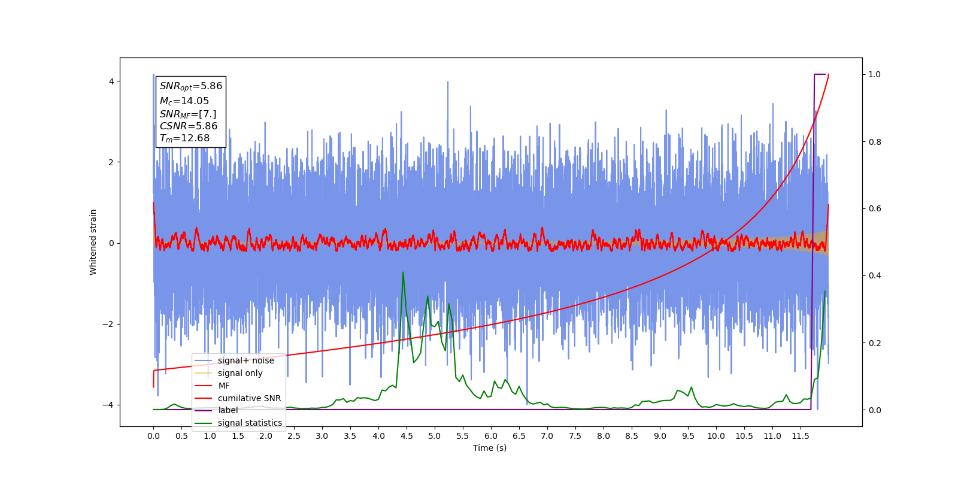Click the 2 tick on left strain axis
The image size is (958, 479).
tap(111, 162)
